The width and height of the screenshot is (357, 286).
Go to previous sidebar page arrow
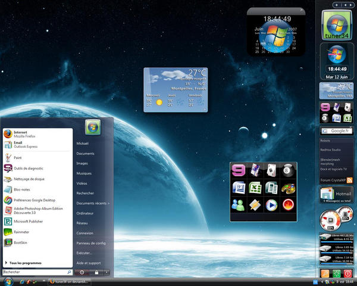pyautogui.click(x=345, y=5)
